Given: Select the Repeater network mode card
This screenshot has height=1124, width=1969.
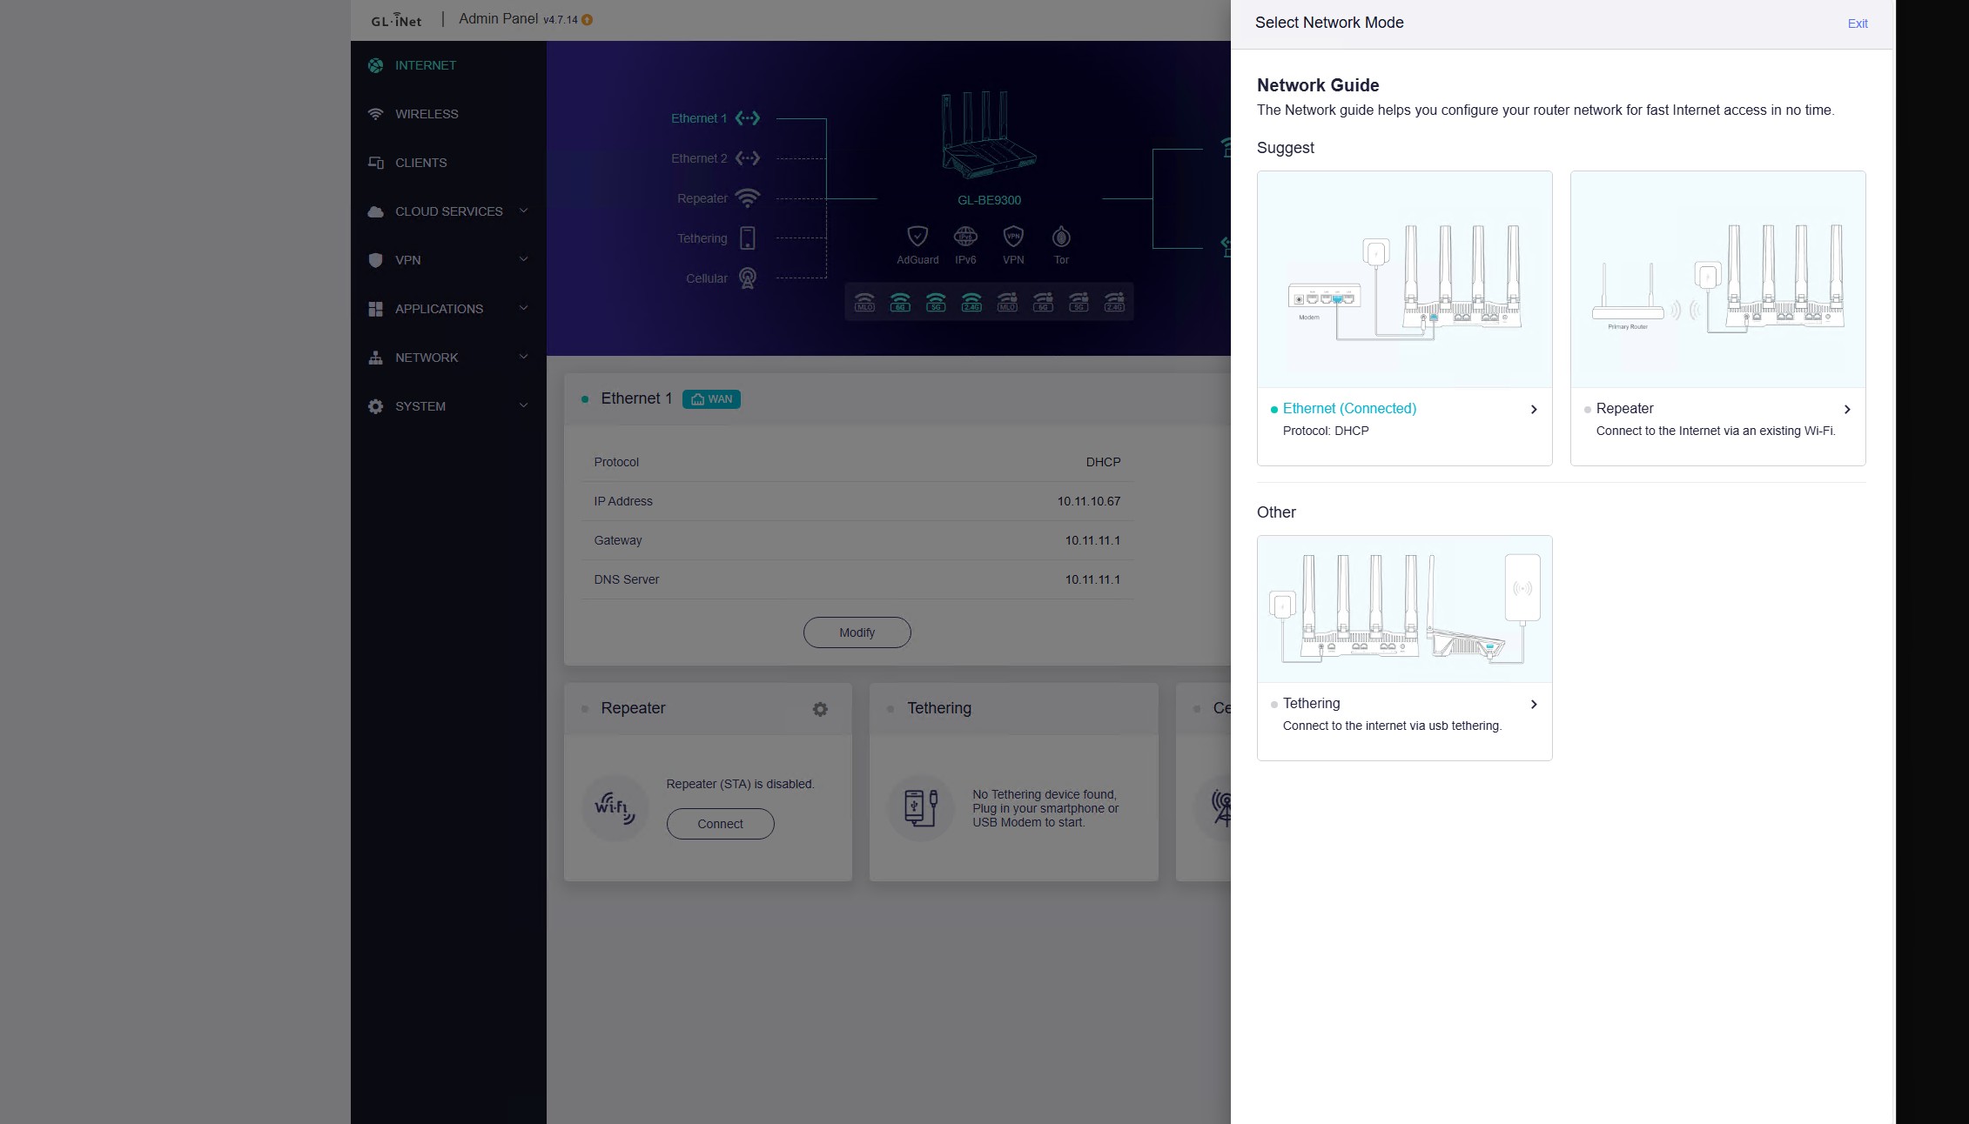Looking at the screenshot, I should 1717,318.
